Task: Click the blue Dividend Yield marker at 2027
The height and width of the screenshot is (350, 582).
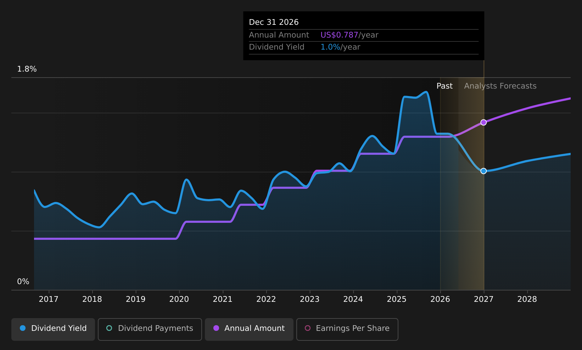Action: (x=483, y=171)
